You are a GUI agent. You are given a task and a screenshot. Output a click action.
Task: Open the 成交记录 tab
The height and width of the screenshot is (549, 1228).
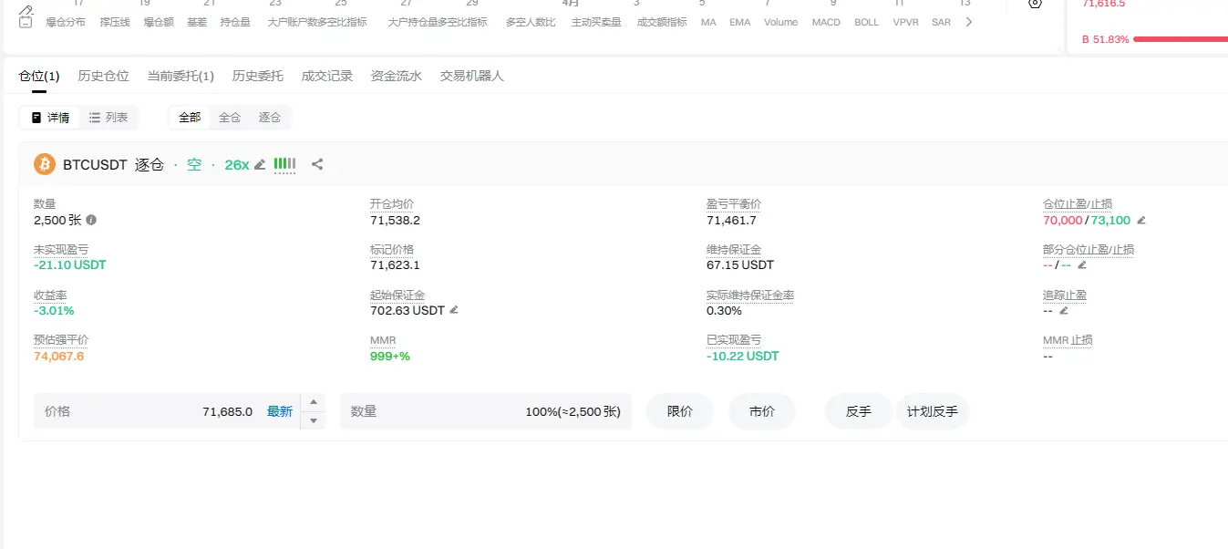pyautogui.click(x=327, y=76)
